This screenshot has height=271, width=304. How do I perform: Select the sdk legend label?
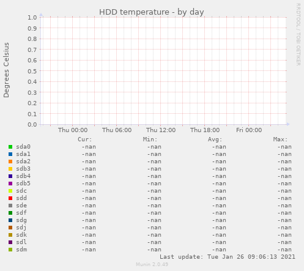(21, 235)
